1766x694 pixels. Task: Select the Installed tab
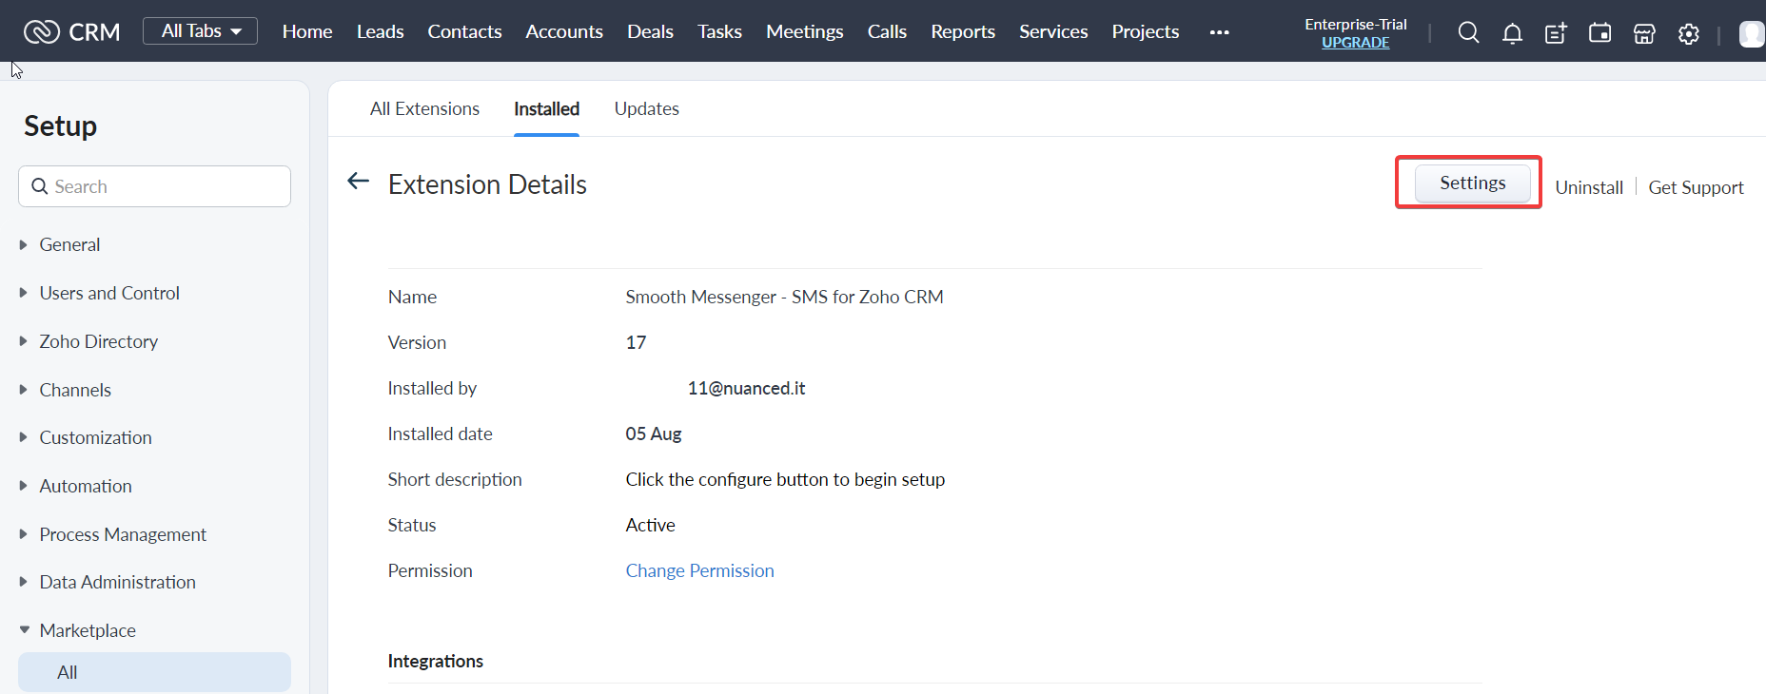tap(546, 108)
